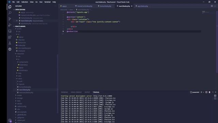Expand the layouts folder
The image size is (218, 123).
point(21,84)
